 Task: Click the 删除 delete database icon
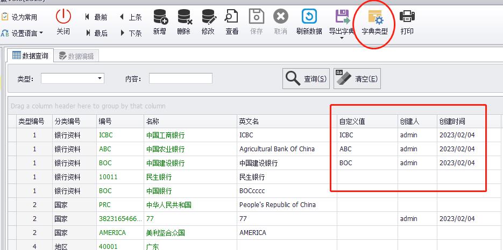click(x=184, y=17)
